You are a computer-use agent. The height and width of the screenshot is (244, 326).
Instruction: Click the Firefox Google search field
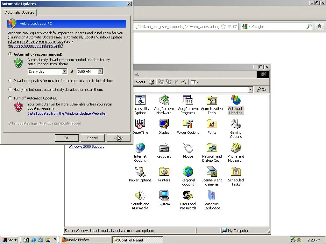[x=279, y=27]
